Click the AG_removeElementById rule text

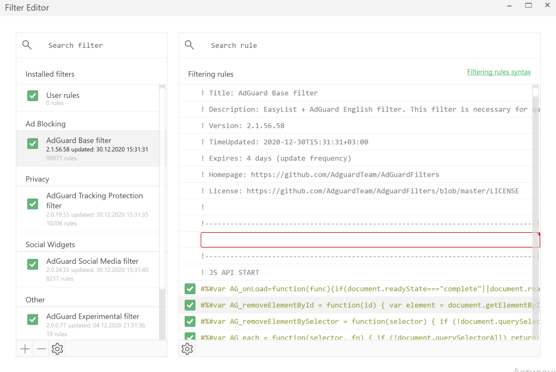(370, 305)
